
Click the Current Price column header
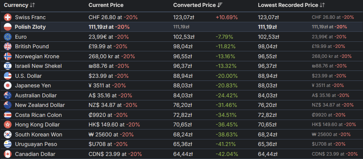pos(106,5)
